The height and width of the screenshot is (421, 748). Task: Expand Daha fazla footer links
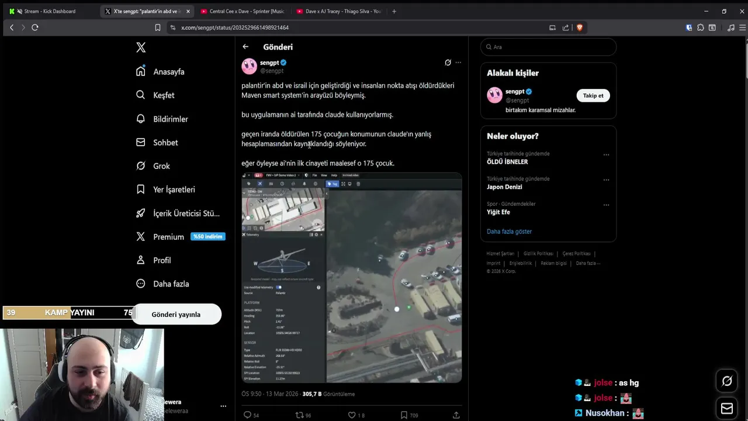pyautogui.click(x=588, y=263)
